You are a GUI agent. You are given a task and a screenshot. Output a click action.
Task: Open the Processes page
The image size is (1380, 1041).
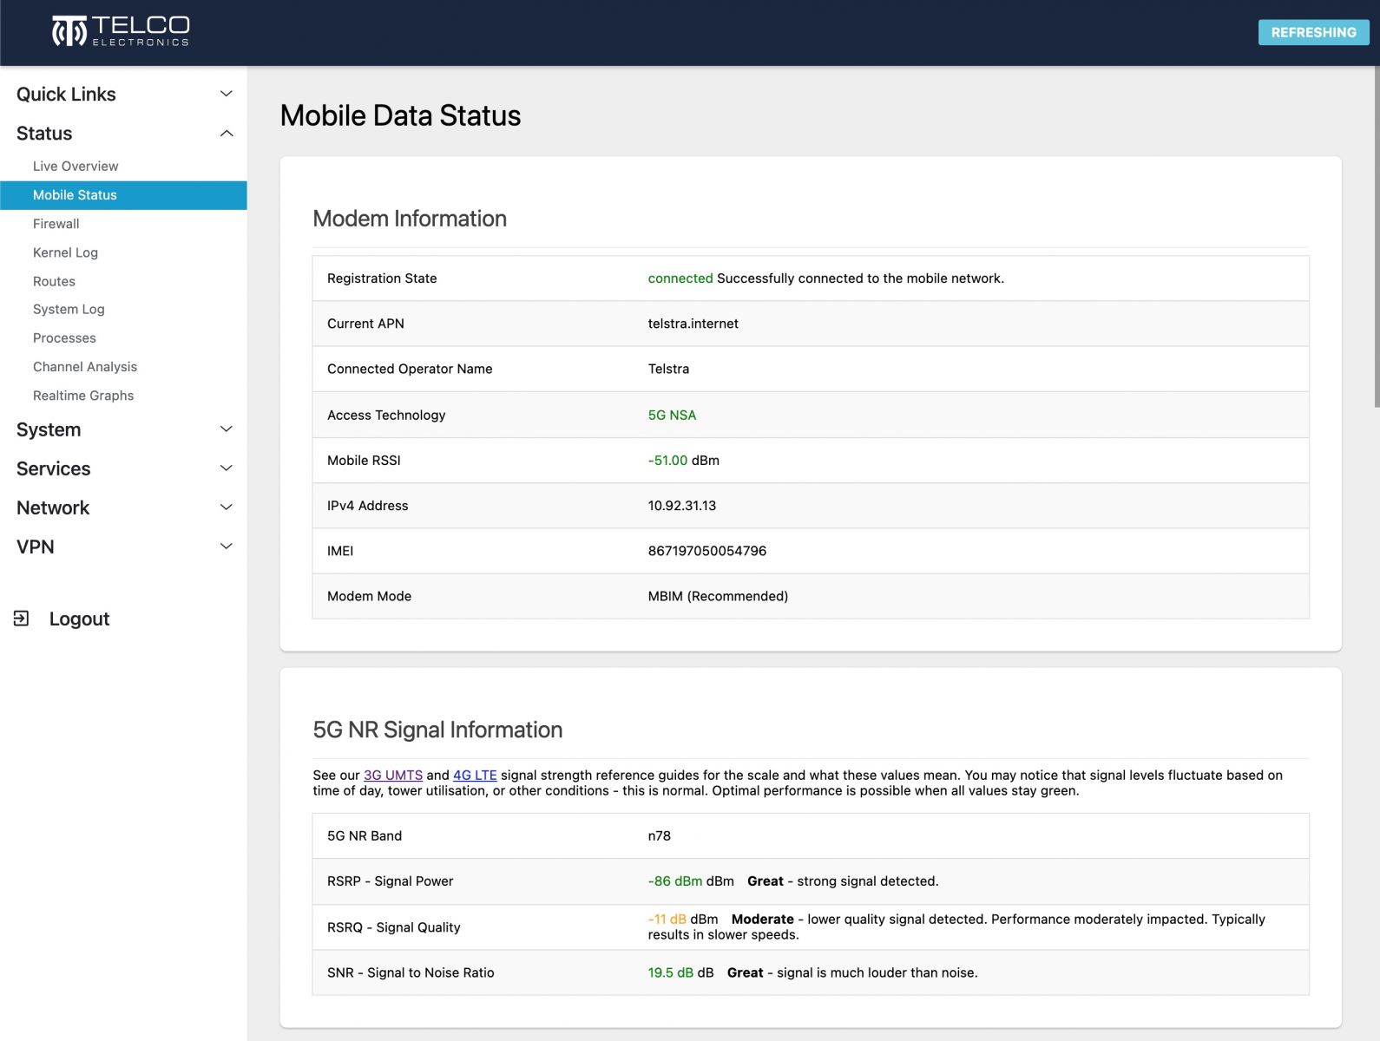pos(64,337)
